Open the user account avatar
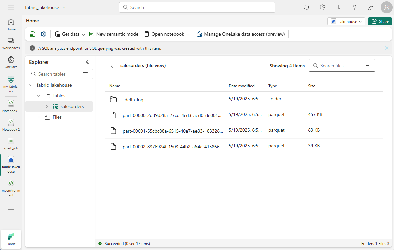Screen dimensions: 394x250 coord(386,7)
